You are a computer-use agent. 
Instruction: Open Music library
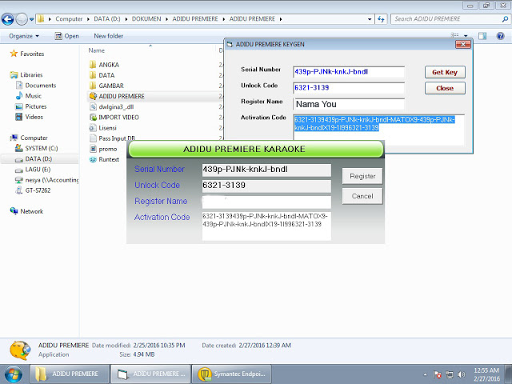point(29,96)
